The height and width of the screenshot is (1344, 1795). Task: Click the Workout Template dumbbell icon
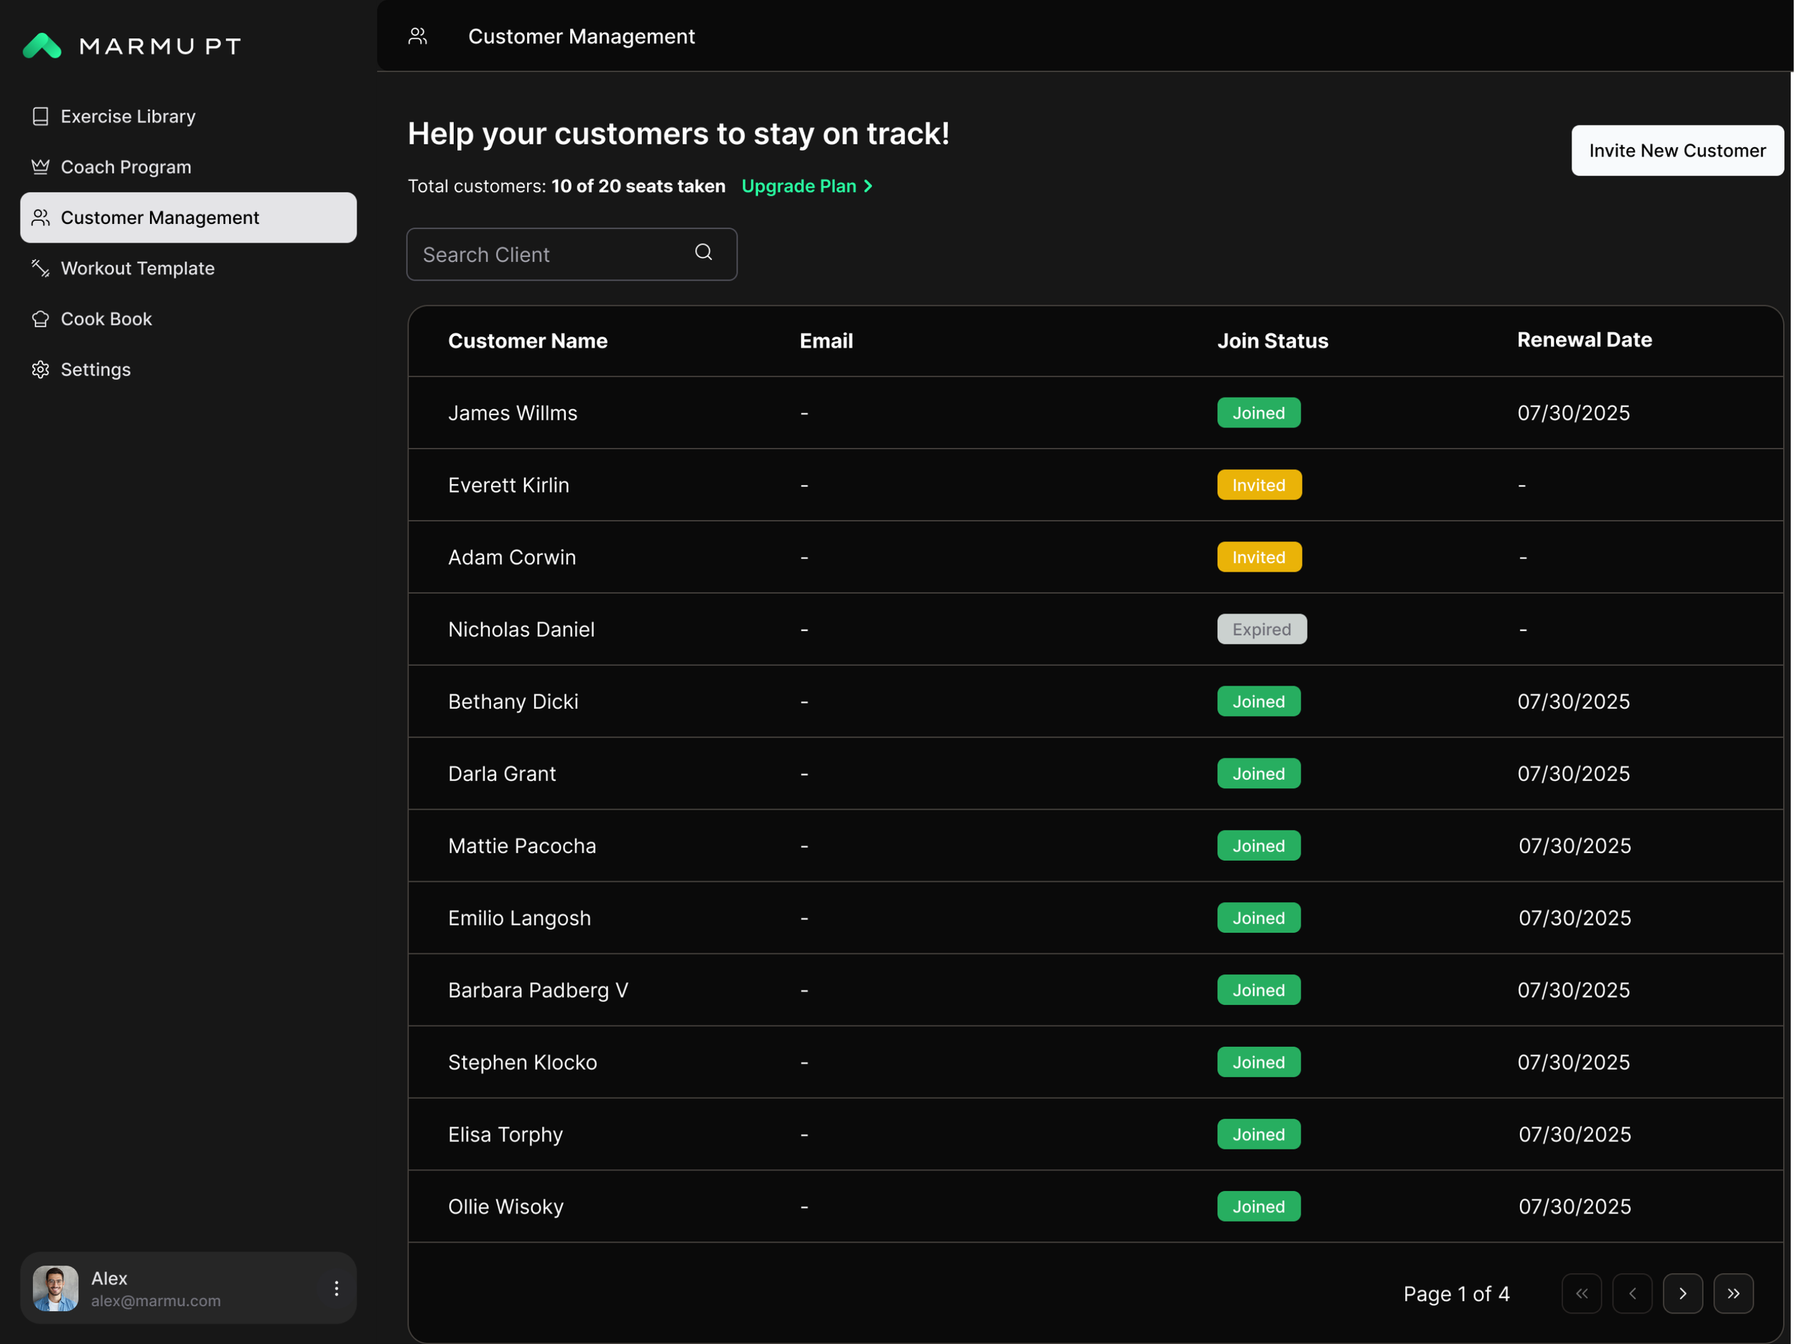click(39, 268)
